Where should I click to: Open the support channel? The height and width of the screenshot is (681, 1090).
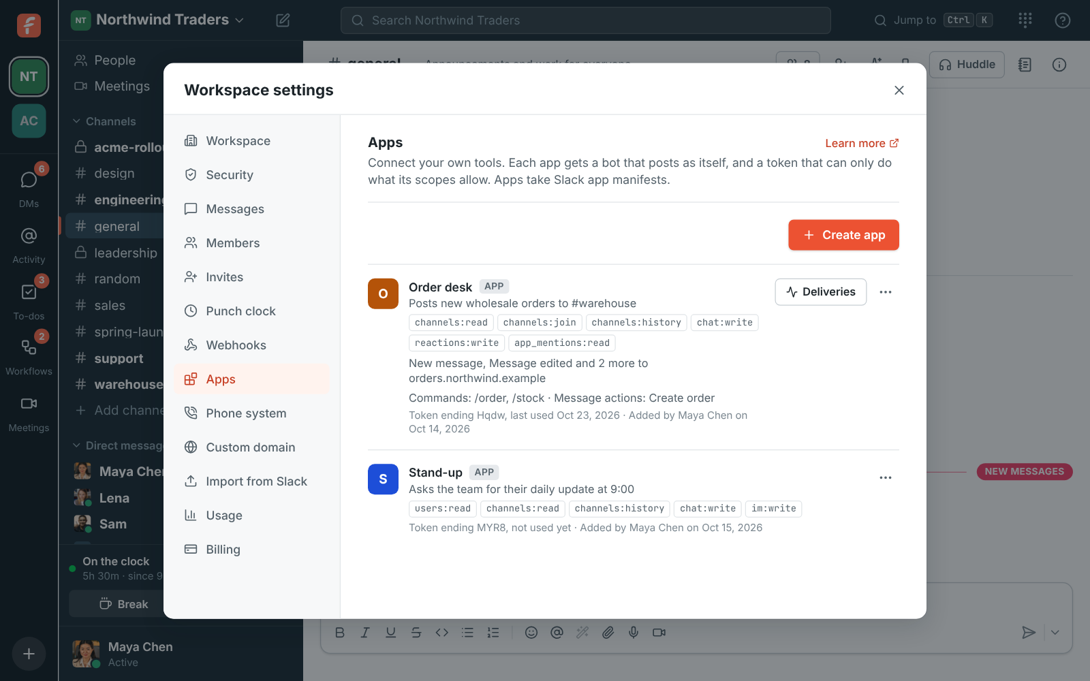(x=114, y=358)
